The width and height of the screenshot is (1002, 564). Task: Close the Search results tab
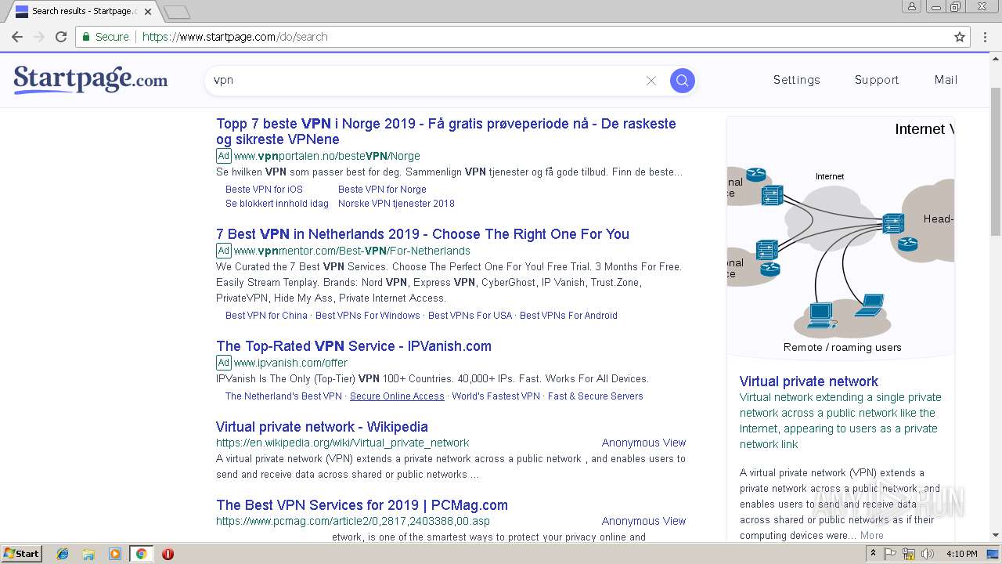148,12
